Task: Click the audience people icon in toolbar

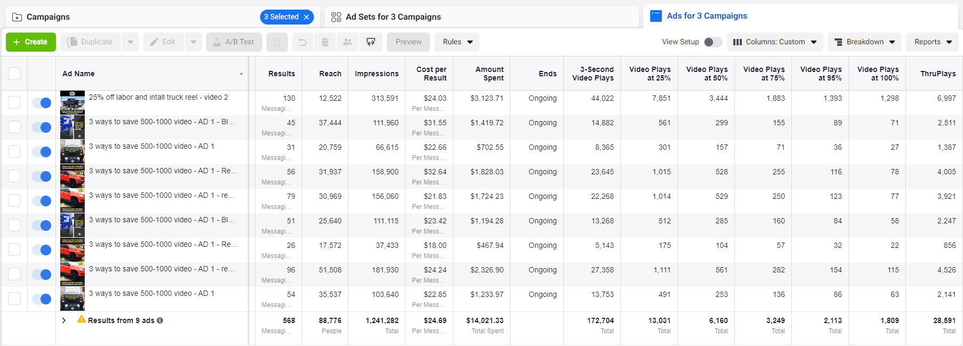Action: coord(347,42)
